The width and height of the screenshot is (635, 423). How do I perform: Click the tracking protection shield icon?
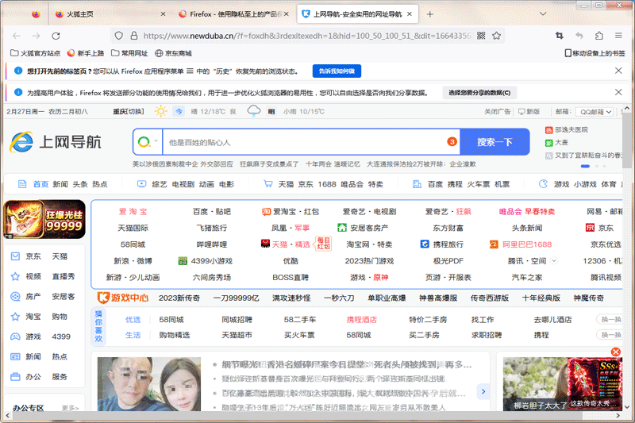[x=119, y=36]
